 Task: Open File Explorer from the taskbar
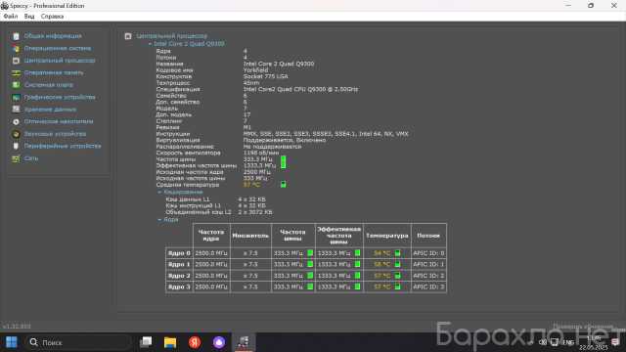(170, 342)
